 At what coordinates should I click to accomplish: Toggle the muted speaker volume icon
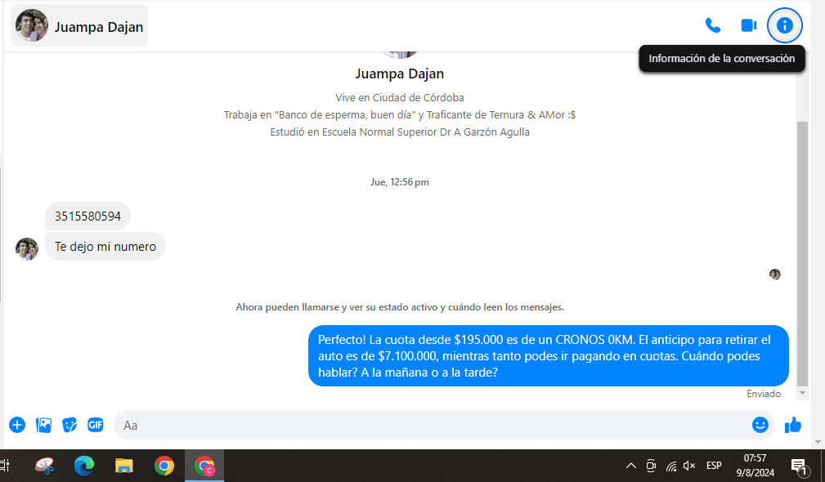pos(689,466)
